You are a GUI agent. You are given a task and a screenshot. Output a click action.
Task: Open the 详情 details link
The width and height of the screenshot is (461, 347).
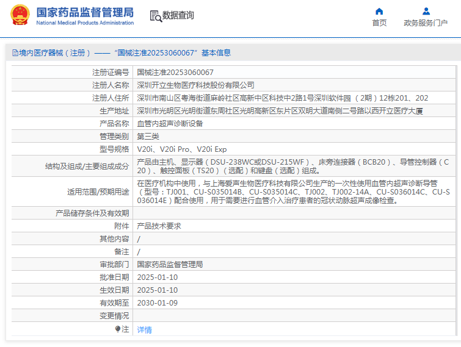point(144,330)
